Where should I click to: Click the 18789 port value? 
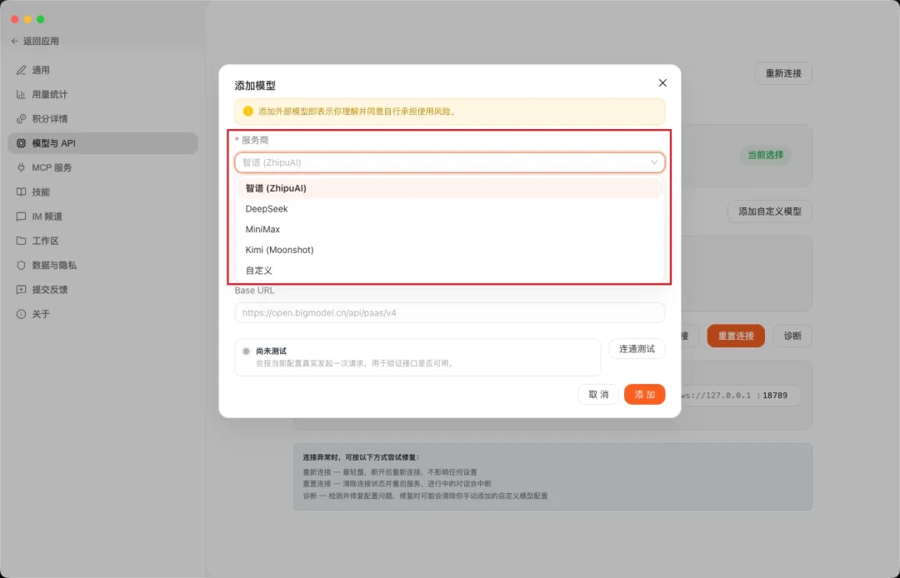pyautogui.click(x=775, y=396)
